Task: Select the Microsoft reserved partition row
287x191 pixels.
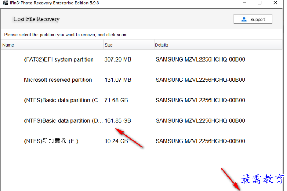Action: 142,80
